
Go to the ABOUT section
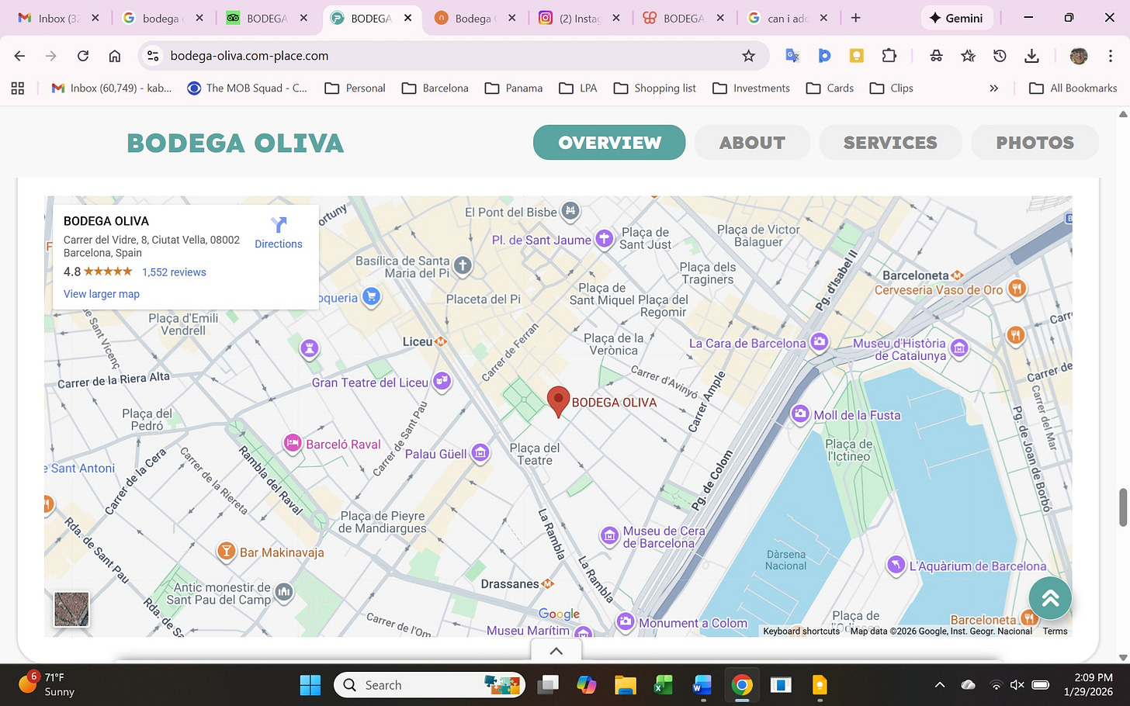(752, 143)
